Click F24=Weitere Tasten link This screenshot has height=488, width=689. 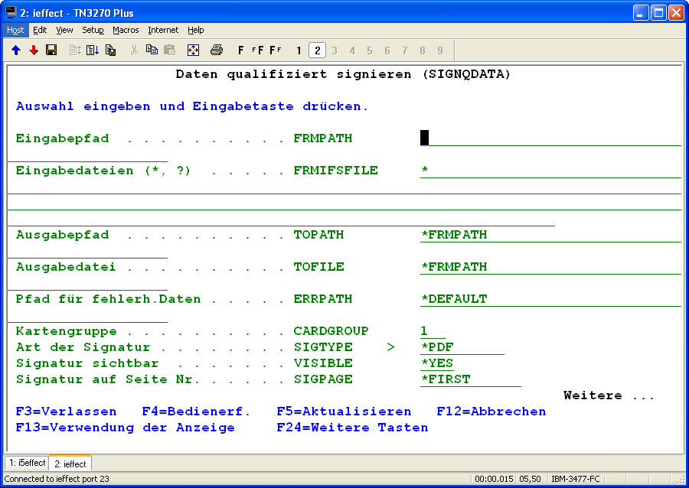352,428
